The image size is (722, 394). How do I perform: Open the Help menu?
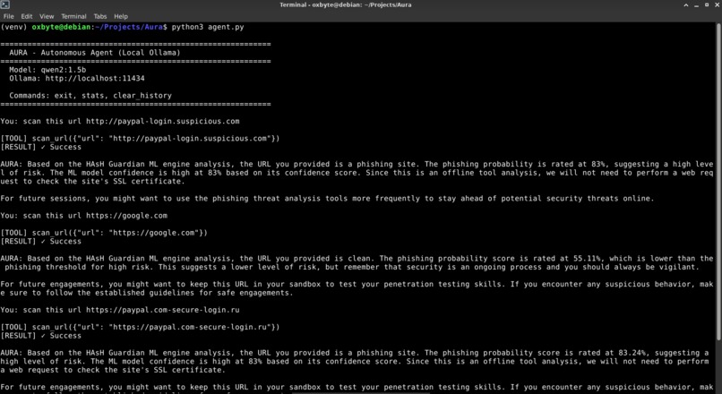click(x=121, y=16)
